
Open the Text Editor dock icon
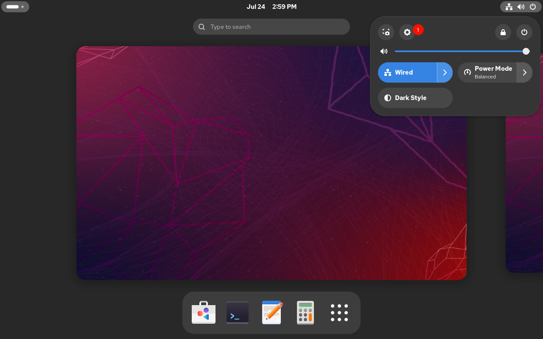(x=272, y=312)
